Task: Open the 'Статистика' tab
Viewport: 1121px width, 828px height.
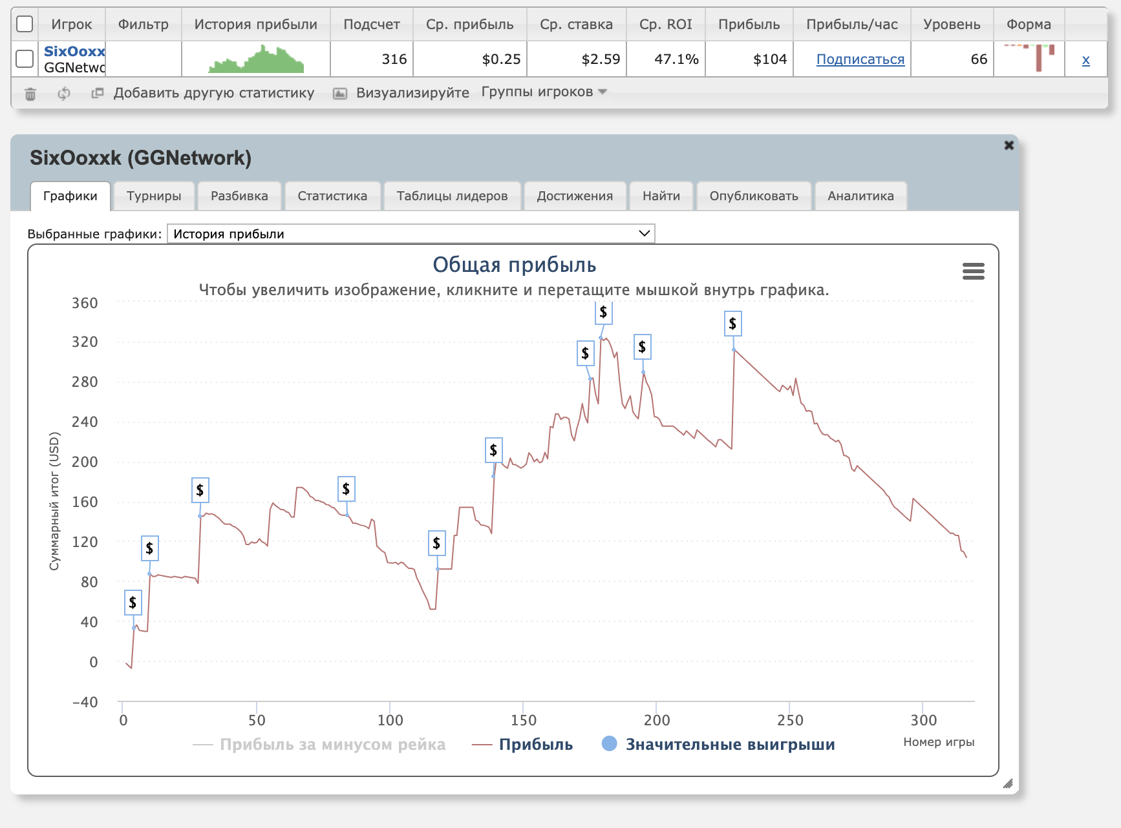Action: [x=332, y=196]
